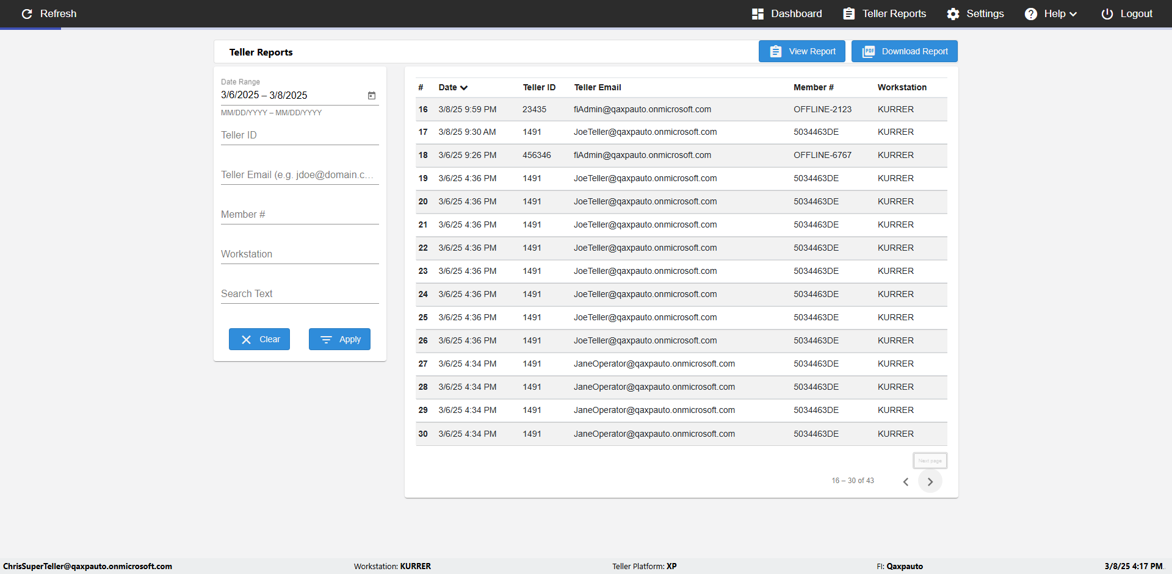Screen dimensions: 1172x574
Task: Click the status bar timestamp 3/8/25 4:17 PM
Action: (x=1134, y=566)
